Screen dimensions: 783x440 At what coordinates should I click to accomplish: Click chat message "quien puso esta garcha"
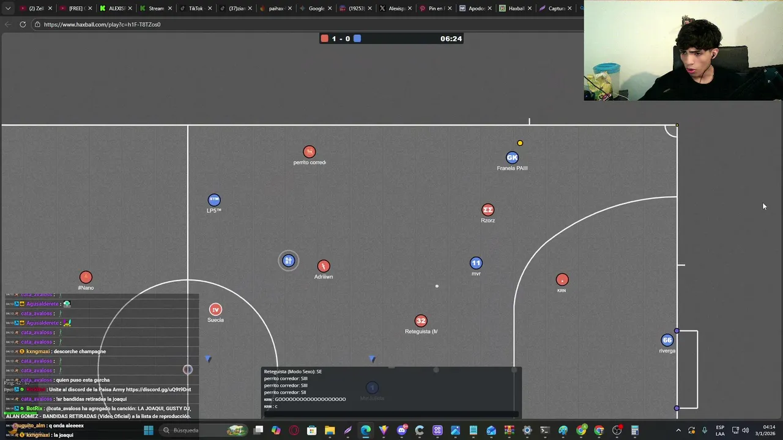click(x=83, y=380)
